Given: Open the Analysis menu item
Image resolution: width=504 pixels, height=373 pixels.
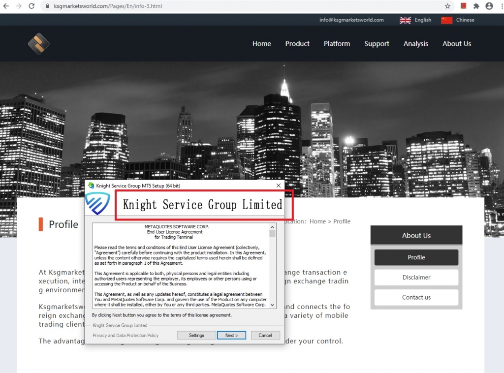Looking at the screenshot, I should [415, 44].
